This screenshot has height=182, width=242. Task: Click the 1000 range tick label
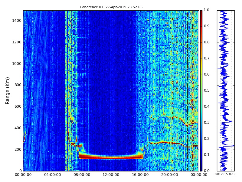17,64
